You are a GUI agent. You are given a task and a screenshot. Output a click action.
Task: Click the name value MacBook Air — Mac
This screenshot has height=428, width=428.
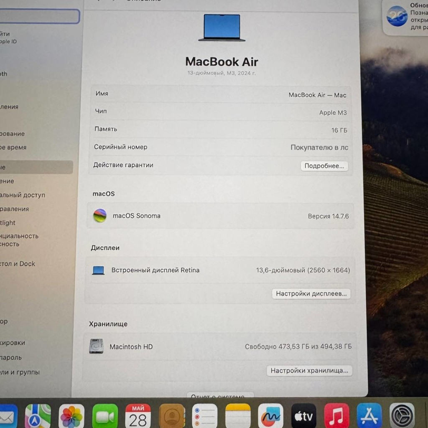pyautogui.click(x=318, y=95)
